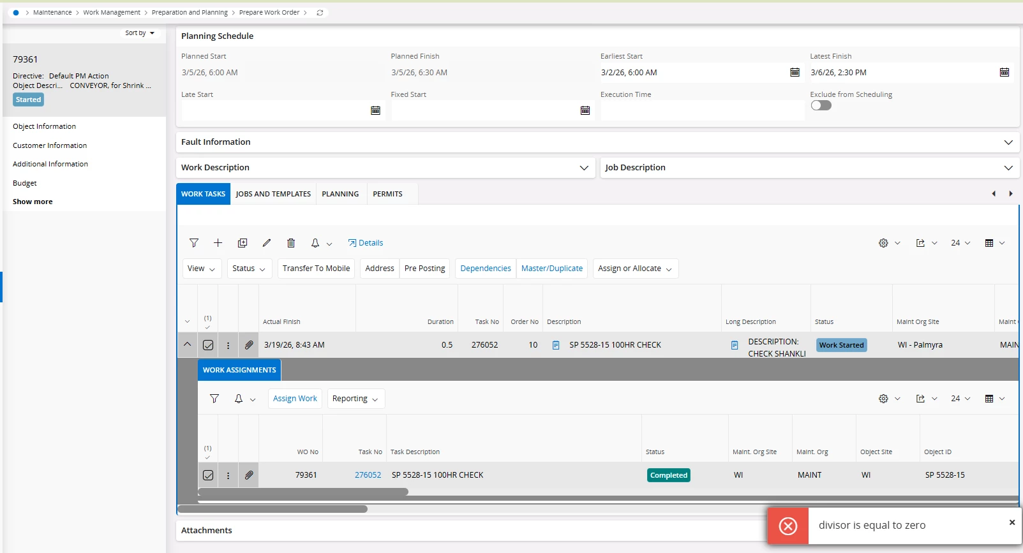Open the Earliest Start calendar picker
1023x553 pixels.
[795, 73]
